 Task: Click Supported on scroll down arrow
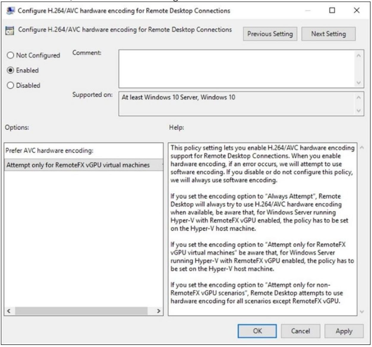[x=359, y=110]
